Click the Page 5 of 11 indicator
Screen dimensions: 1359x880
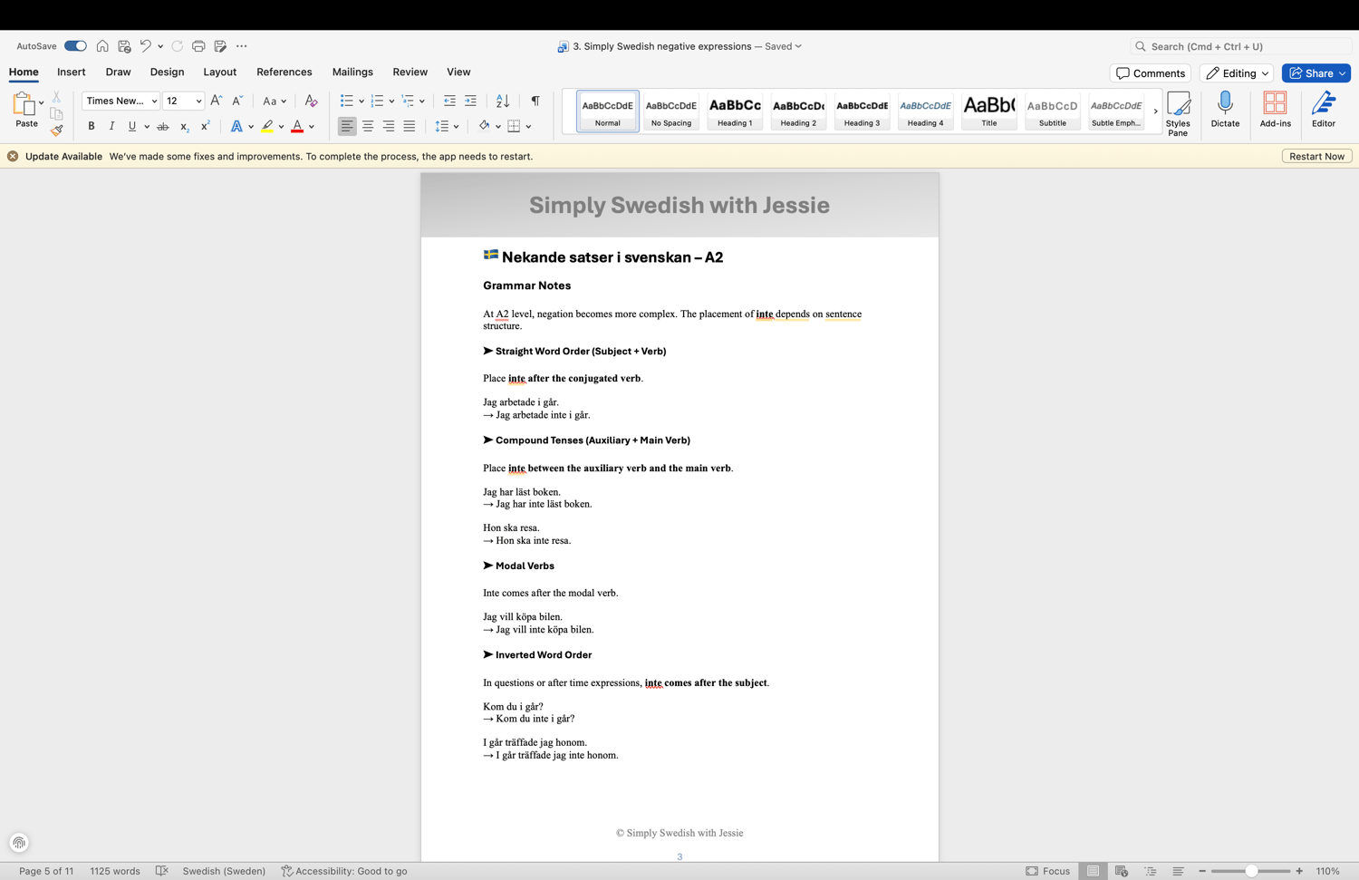[x=46, y=871]
